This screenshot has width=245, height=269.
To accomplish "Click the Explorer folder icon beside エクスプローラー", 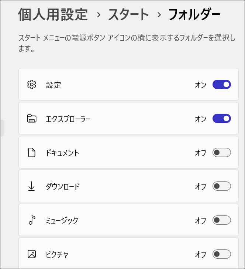I will 32,119.
